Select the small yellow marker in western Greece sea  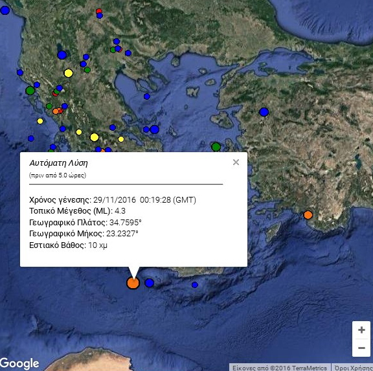tap(40, 121)
